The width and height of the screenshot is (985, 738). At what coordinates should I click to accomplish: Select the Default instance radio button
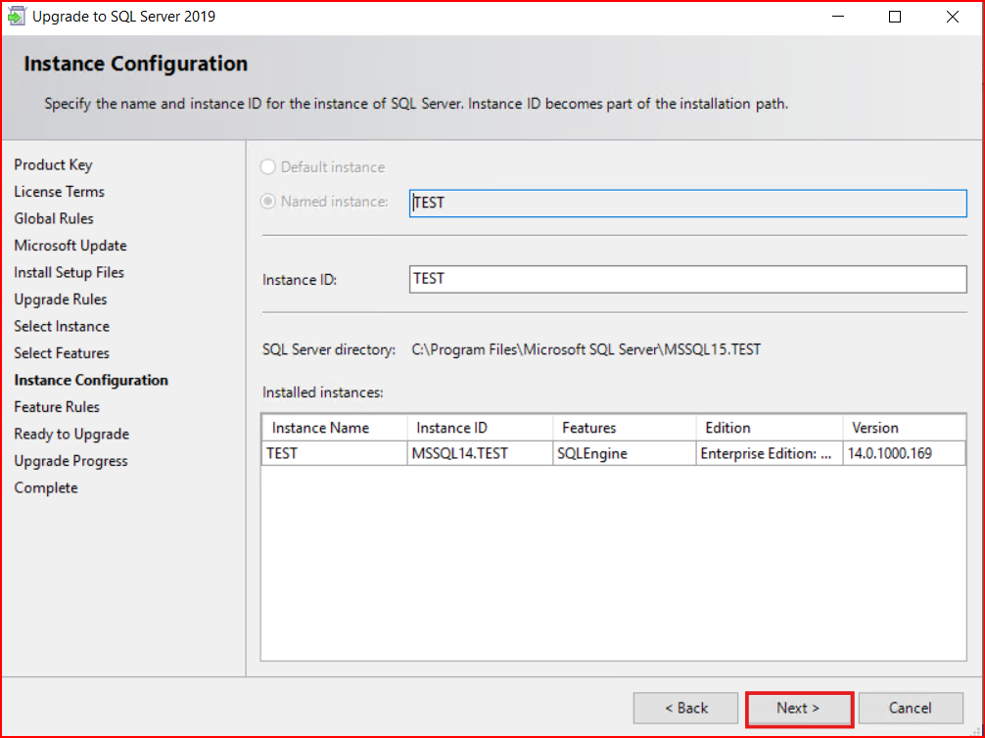click(x=268, y=167)
